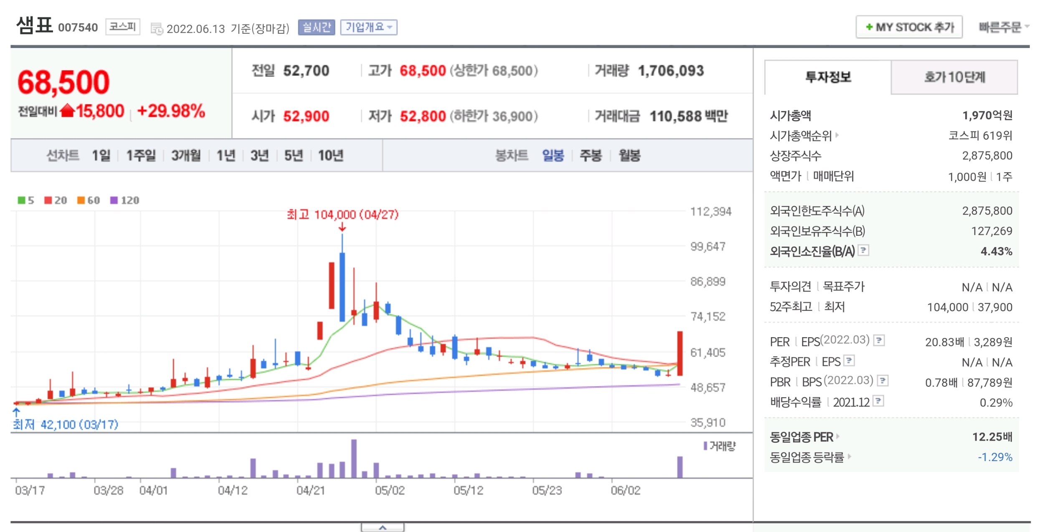Click help icon next to 배당수익률 2021.12
The height and width of the screenshot is (532, 1037).
coord(878,401)
